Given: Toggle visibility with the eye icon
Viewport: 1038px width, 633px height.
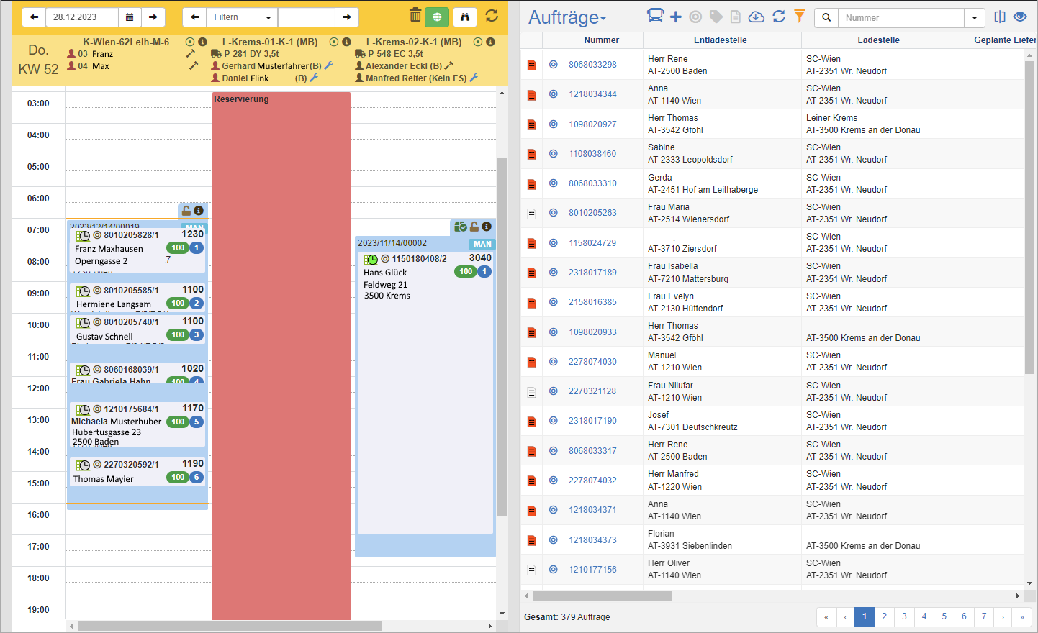Looking at the screenshot, I should pos(1020,17).
